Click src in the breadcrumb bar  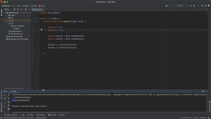tap(14, 6)
